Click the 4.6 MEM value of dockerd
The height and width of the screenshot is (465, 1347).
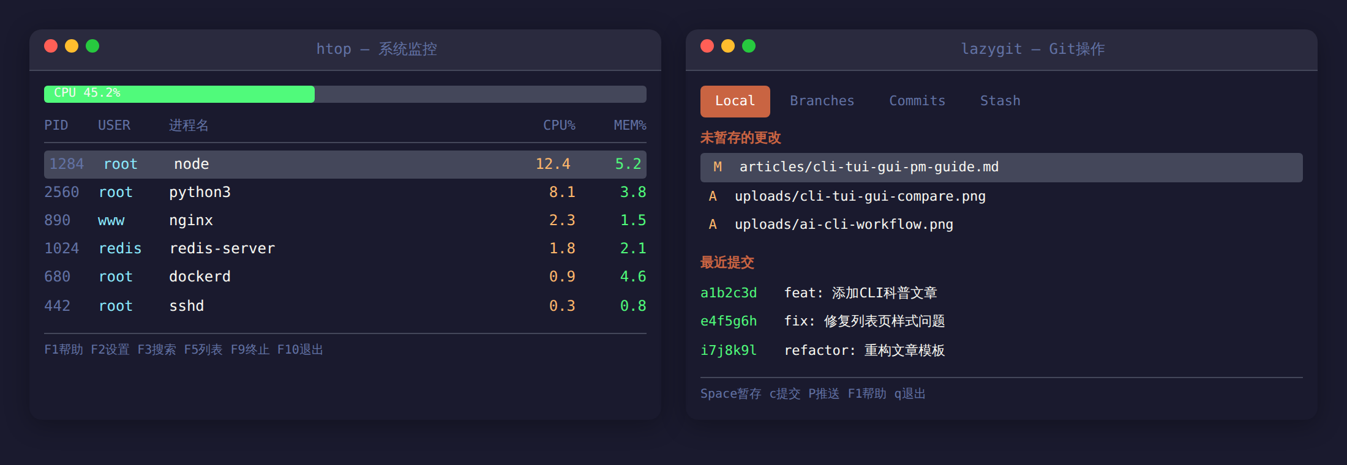pos(633,277)
